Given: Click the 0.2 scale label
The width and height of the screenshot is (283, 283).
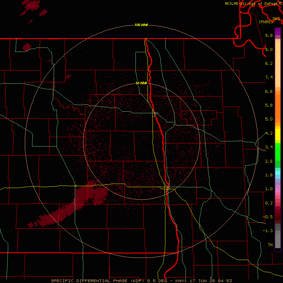Looking at the screenshot, I should click(x=269, y=203).
